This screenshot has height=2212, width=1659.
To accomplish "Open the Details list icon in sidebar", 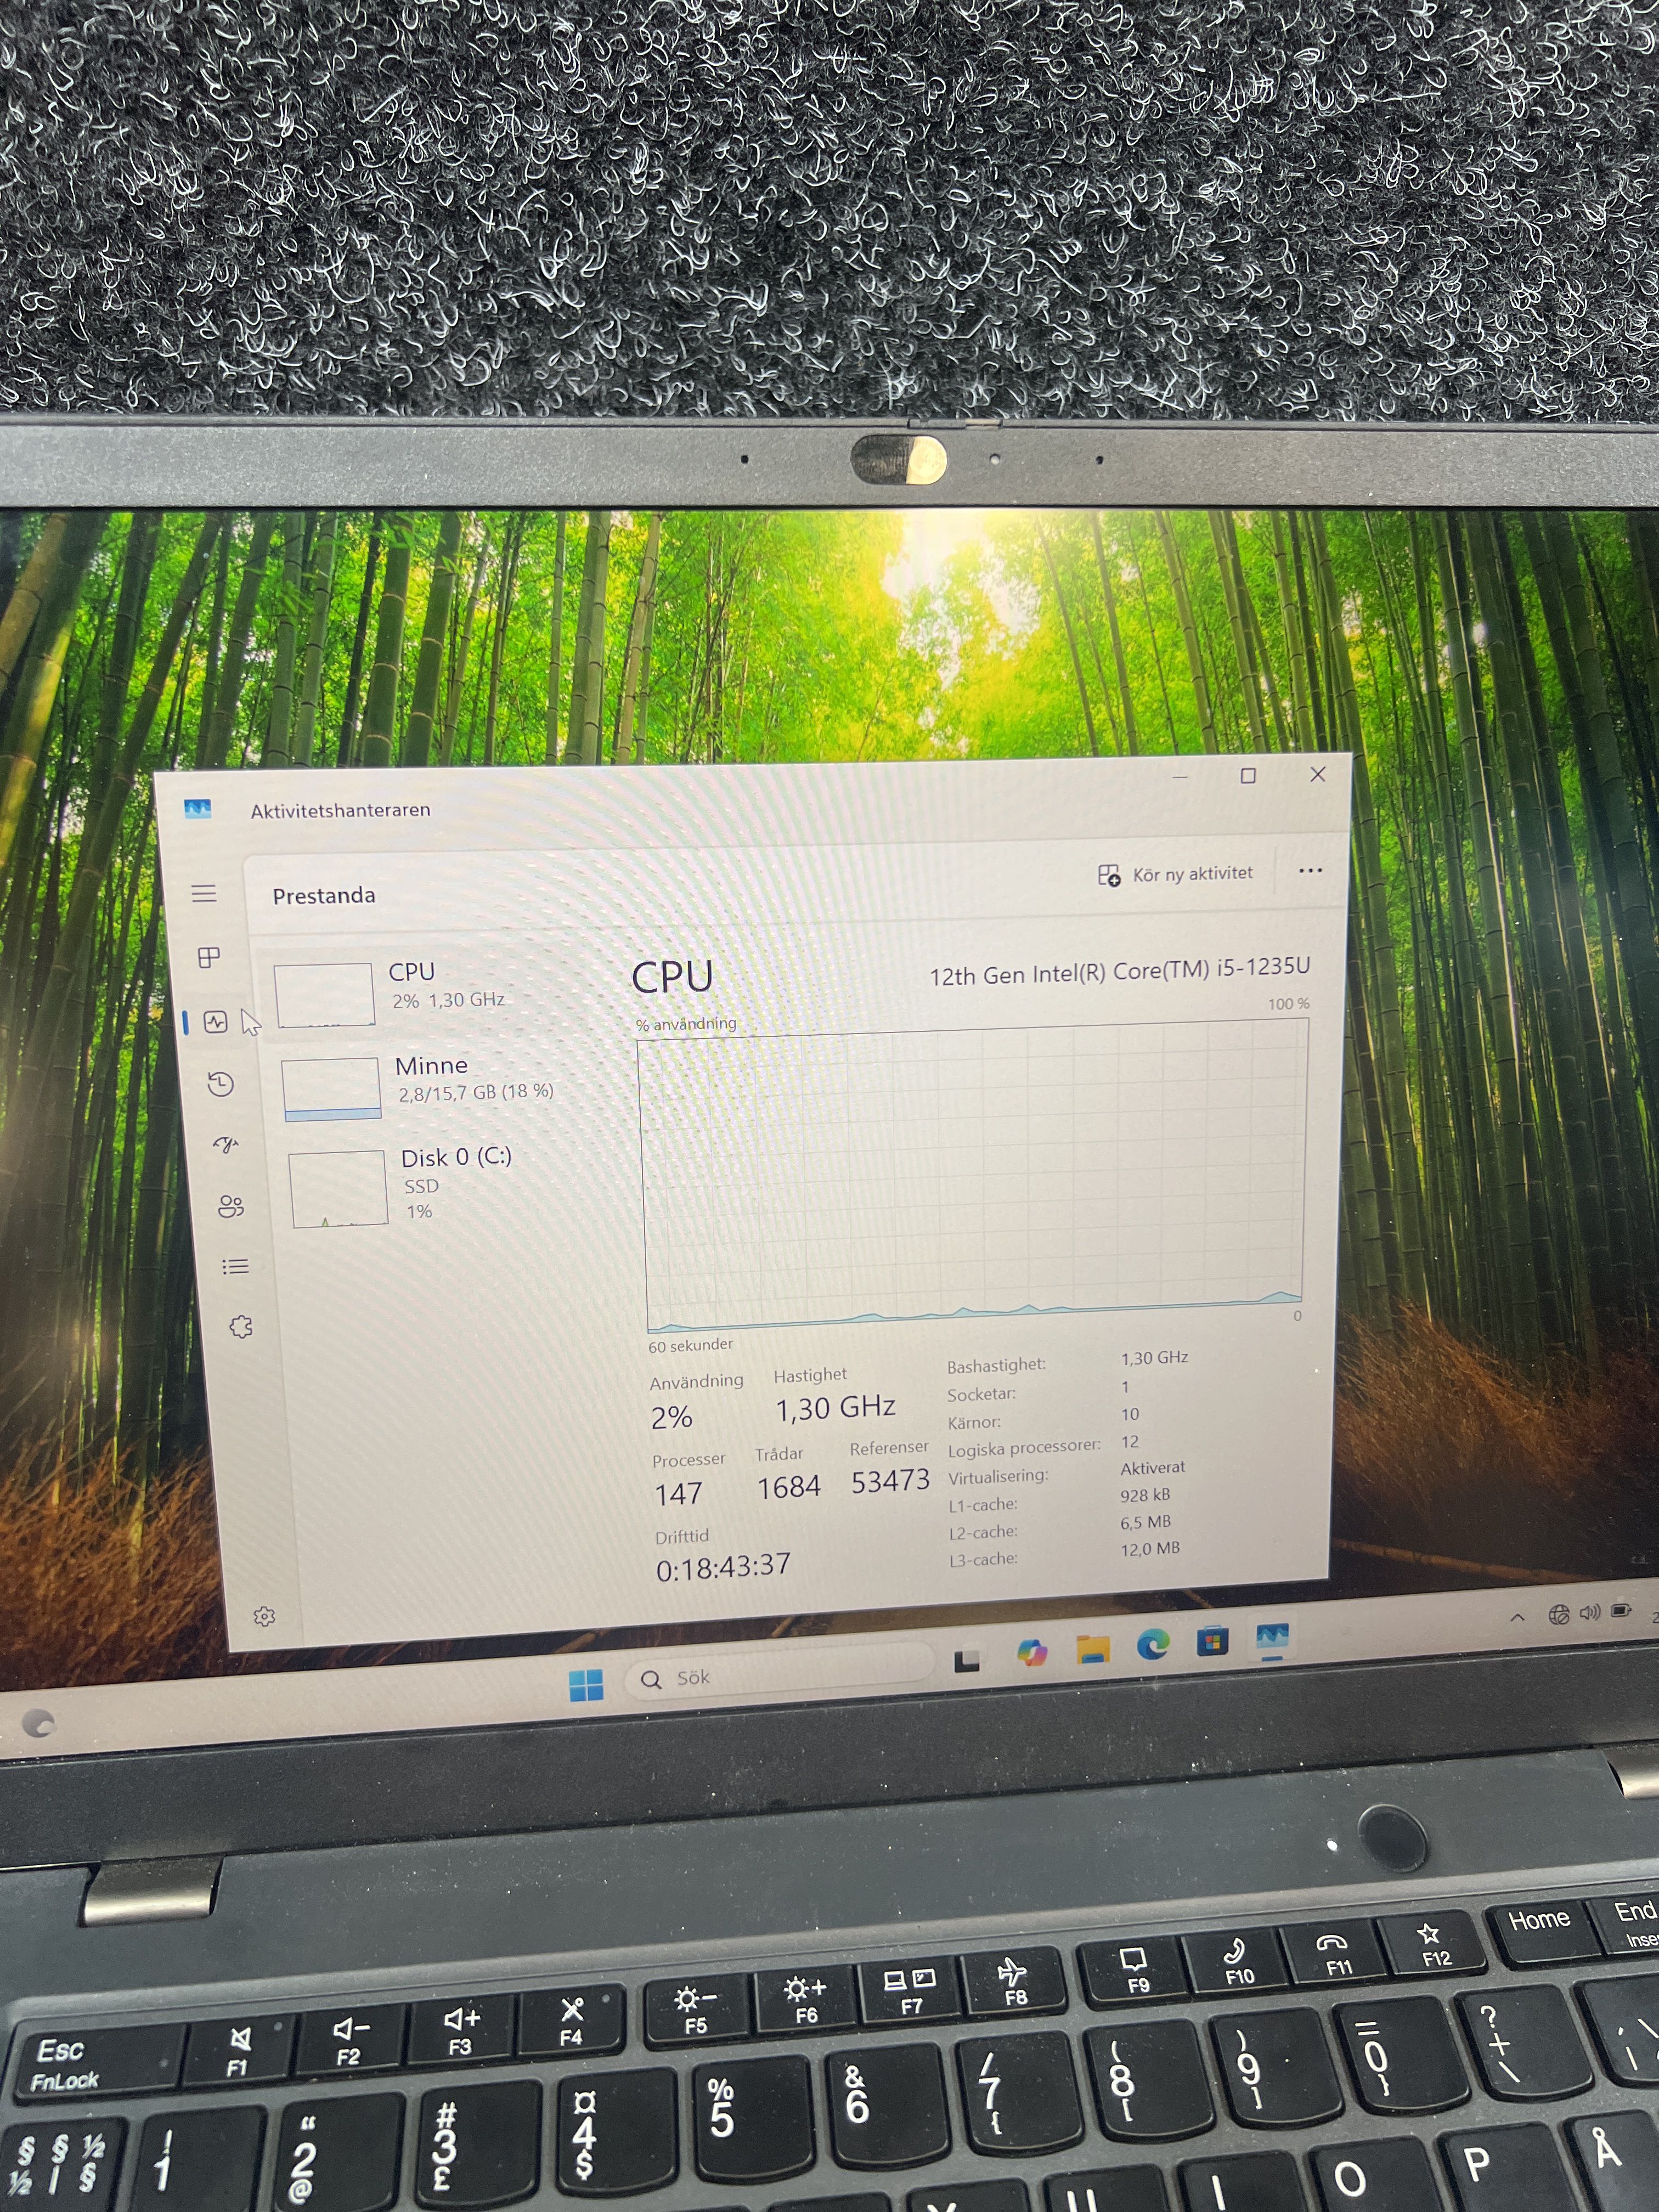I will tap(236, 1267).
